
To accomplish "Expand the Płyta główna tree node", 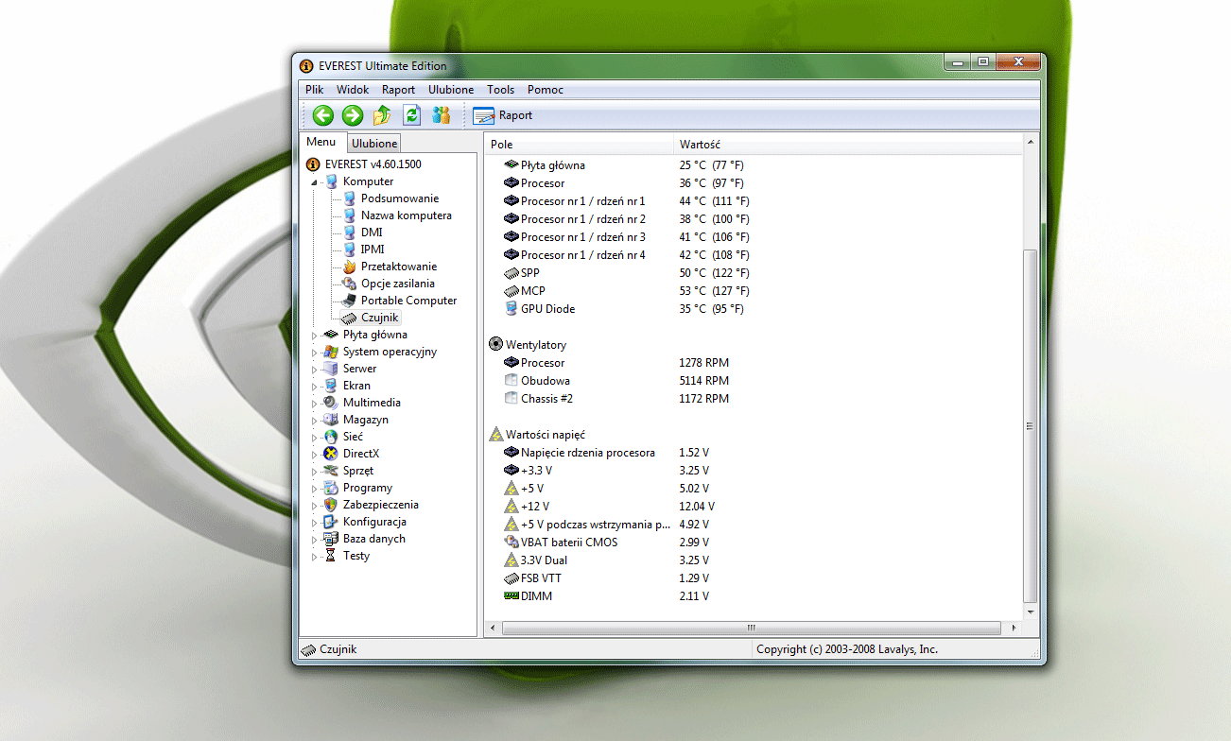I will (315, 335).
